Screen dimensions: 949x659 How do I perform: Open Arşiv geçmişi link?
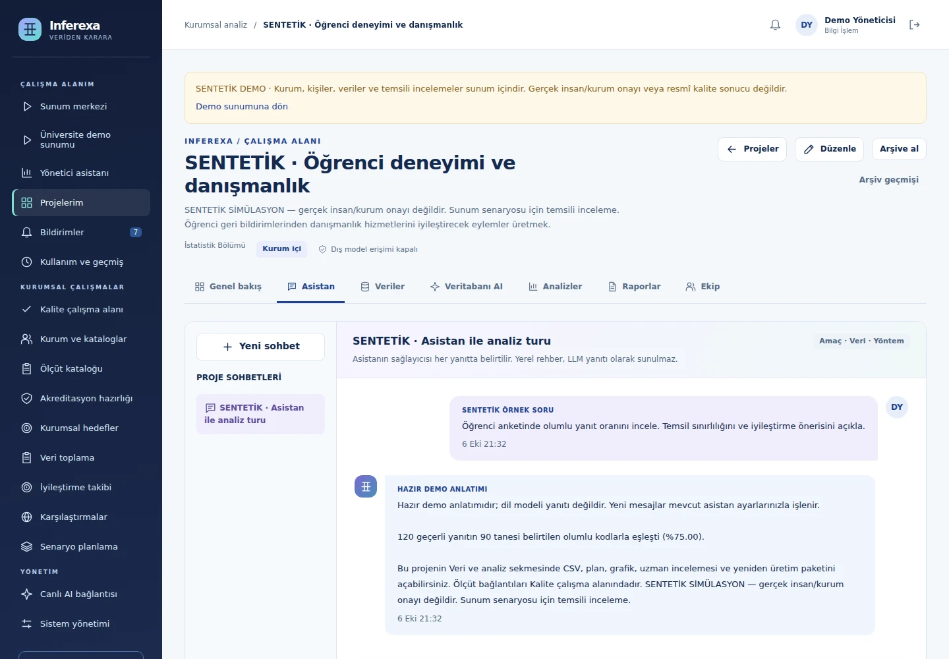[x=888, y=180]
